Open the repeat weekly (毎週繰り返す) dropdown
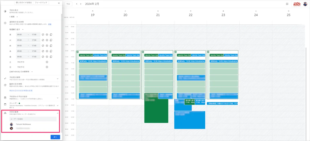Image resolution: width=310 pixels, height=141 pixels. 16,29
